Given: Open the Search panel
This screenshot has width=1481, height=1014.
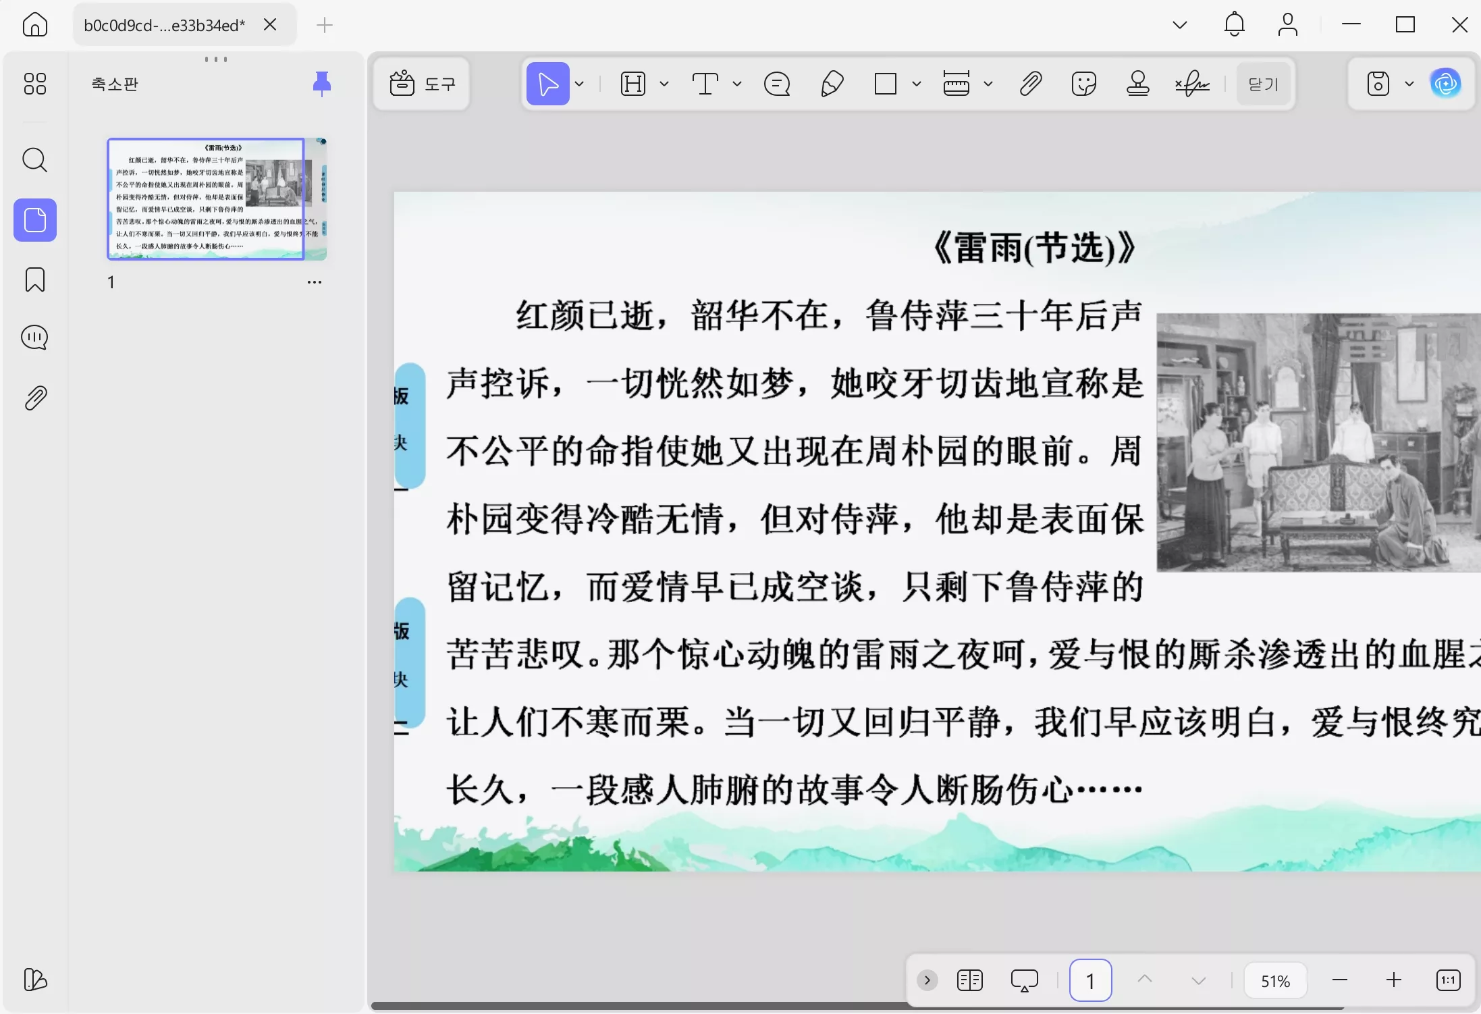Looking at the screenshot, I should click(x=34, y=160).
